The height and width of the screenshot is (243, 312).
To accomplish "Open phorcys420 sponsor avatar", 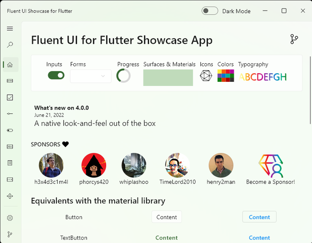I will click(94, 165).
